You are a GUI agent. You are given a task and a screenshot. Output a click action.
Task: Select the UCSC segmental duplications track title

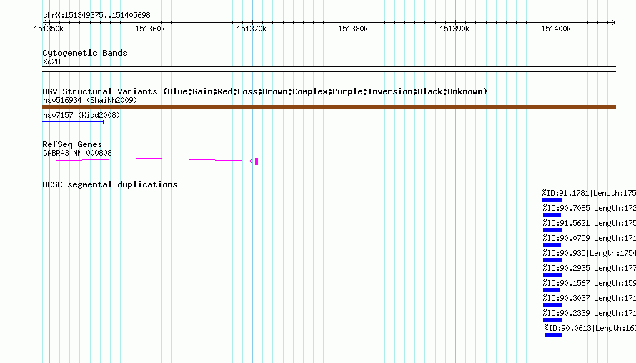[x=110, y=184]
